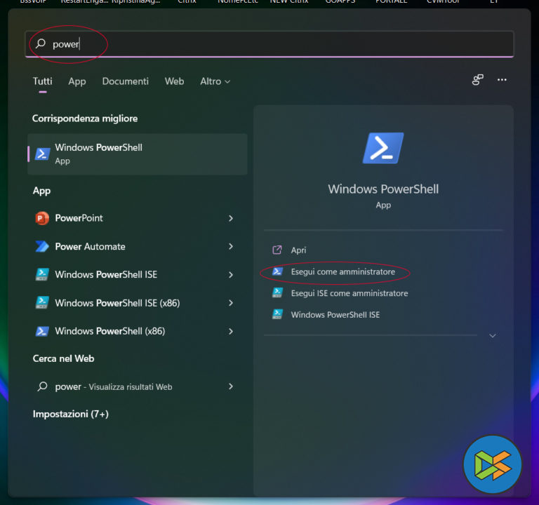This screenshot has width=539, height=505.
Task: Expand the PowerPoint result chevron
Action: pyautogui.click(x=231, y=218)
